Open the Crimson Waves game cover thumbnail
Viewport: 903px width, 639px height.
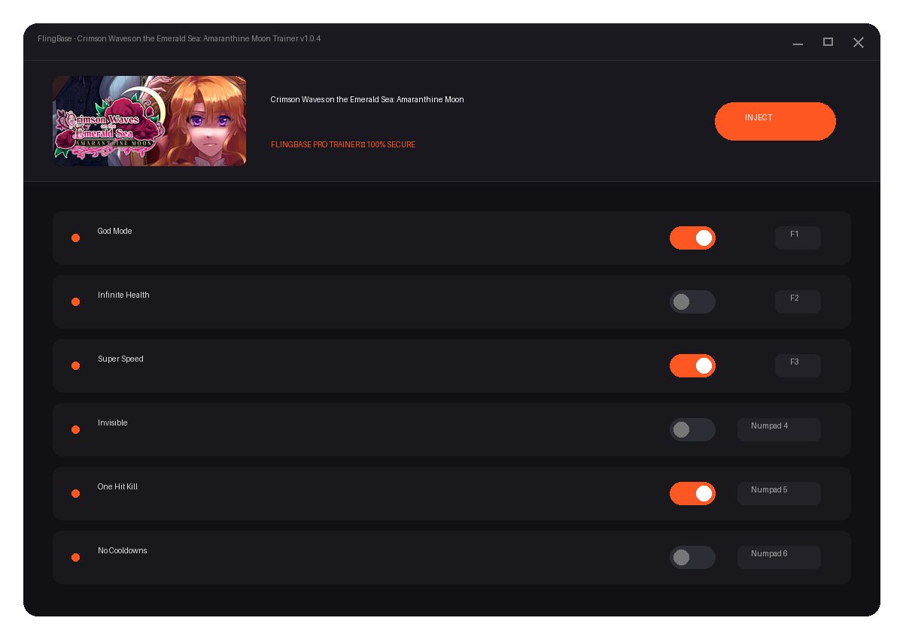pos(149,121)
